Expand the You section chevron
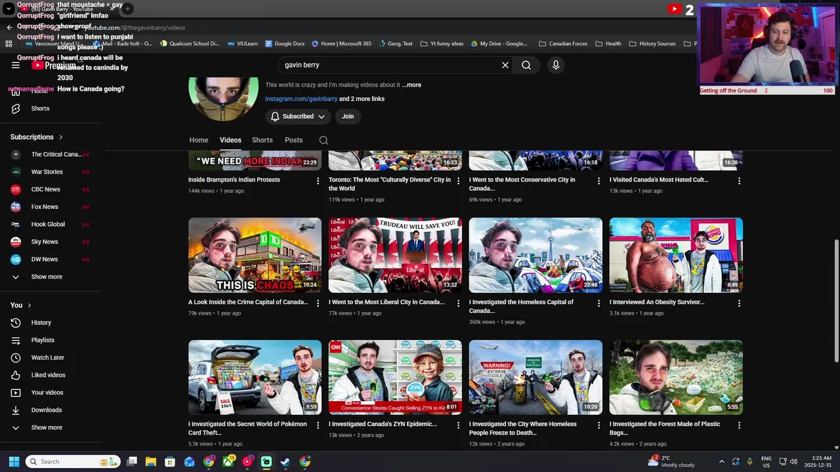Viewport: 840px width, 472px height. (29, 305)
